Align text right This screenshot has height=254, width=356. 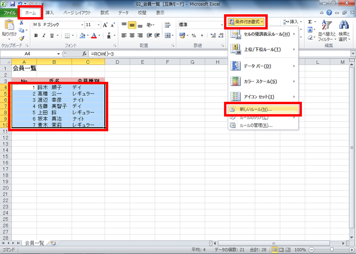[140, 36]
